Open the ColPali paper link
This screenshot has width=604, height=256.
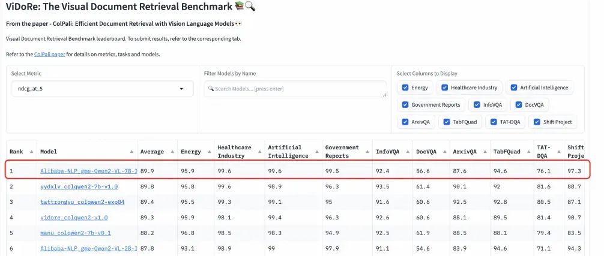[49, 54]
